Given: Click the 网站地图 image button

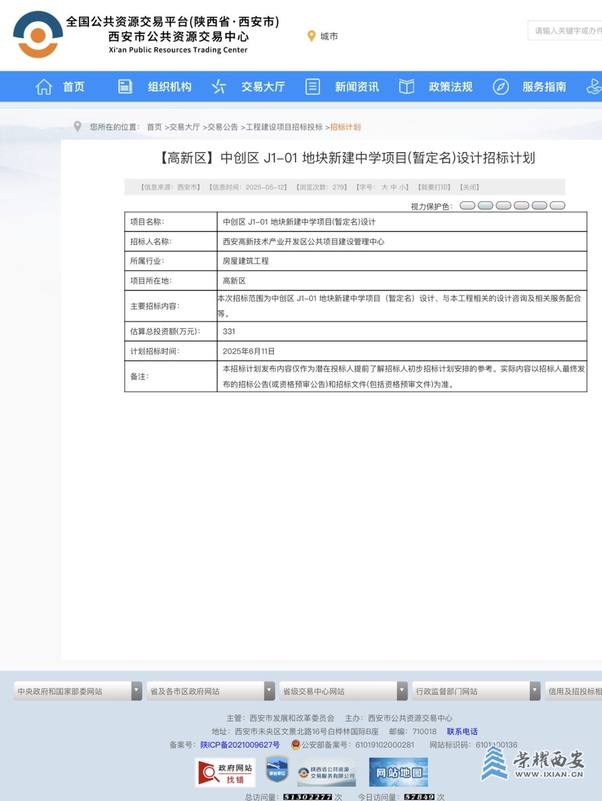Looking at the screenshot, I should (399, 773).
